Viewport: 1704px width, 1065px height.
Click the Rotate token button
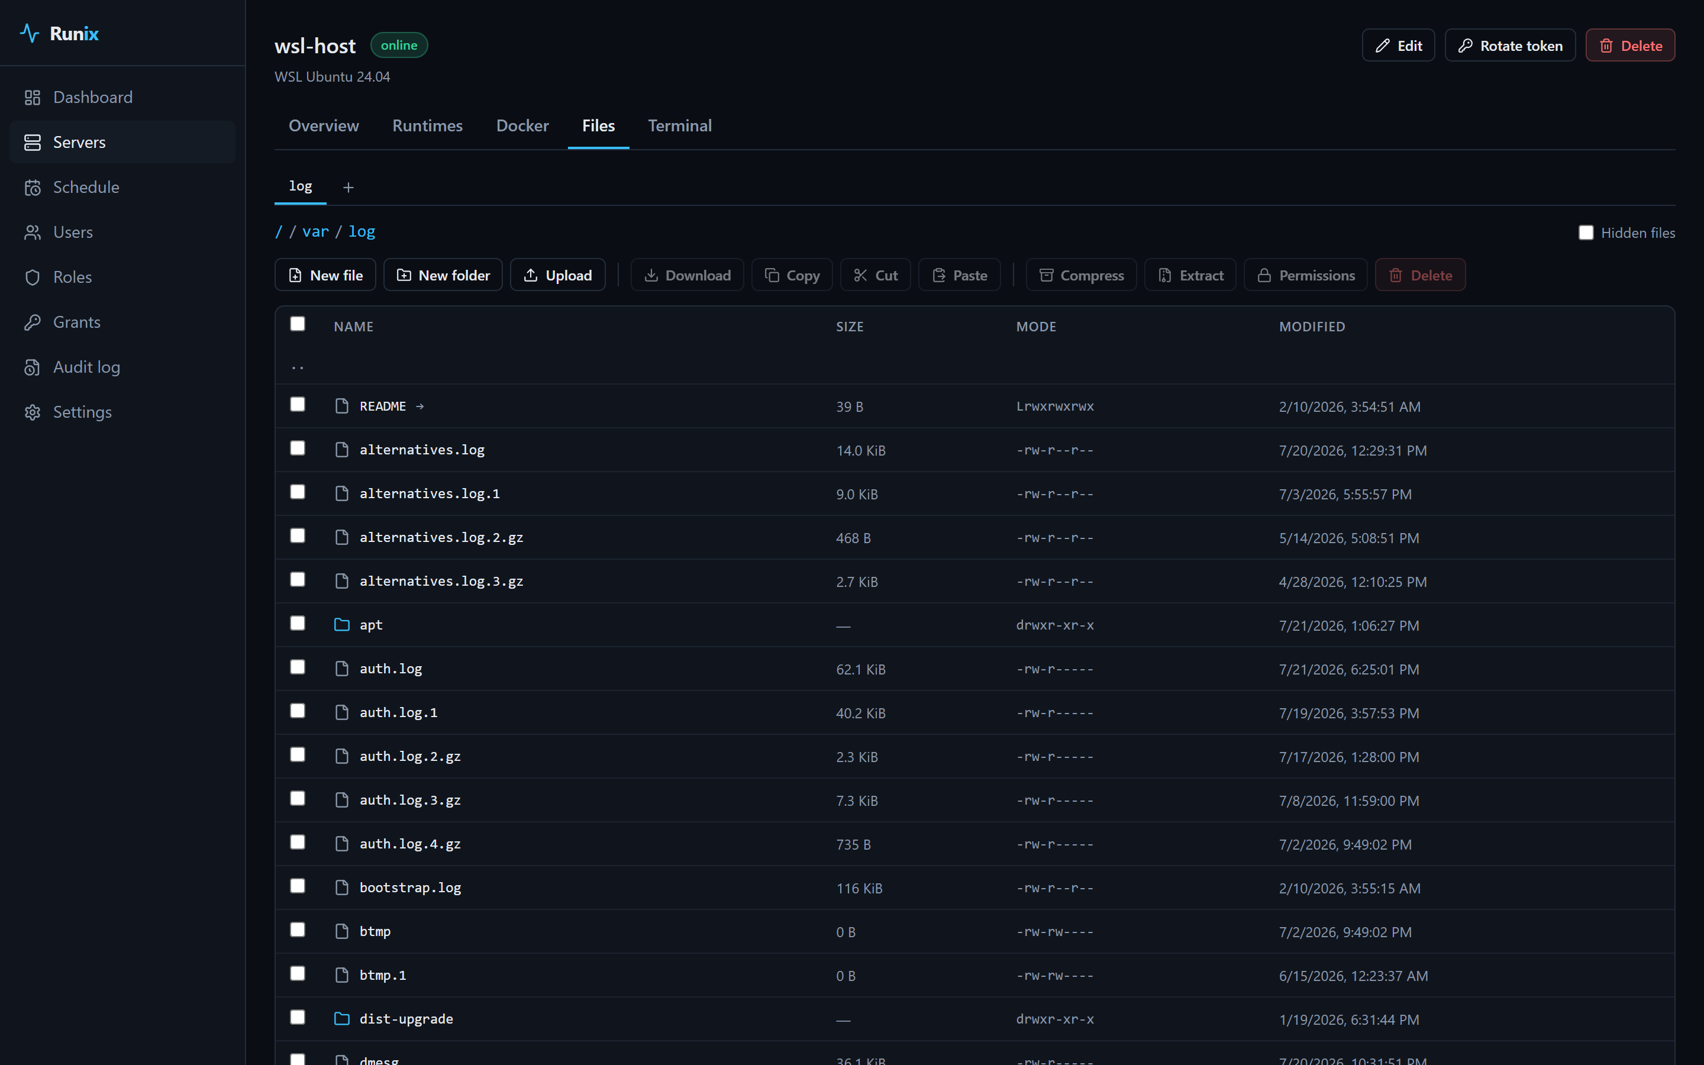[1511, 46]
